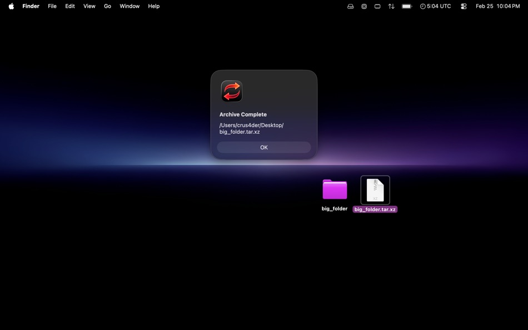528x330 pixels.
Task: Open the clock showing 5:04 UTC
Action: point(435,6)
